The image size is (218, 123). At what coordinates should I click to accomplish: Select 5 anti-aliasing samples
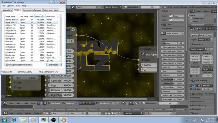[x=191, y=85]
